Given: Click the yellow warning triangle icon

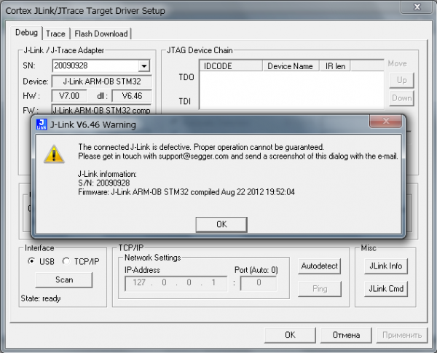Looking at the screenshot, I should click(x=53, y=153).
